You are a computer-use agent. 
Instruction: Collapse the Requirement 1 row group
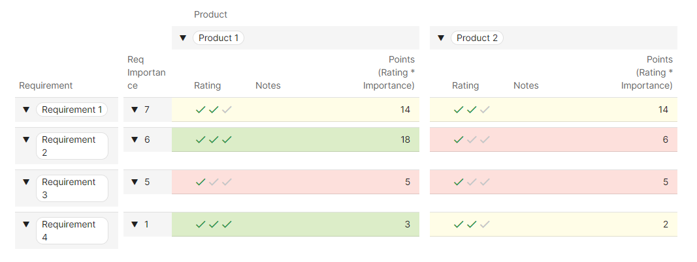click(26, 109)
